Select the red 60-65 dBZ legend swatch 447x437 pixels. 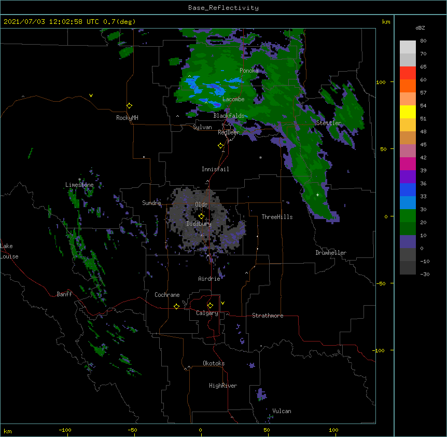(x=408, y=73)
